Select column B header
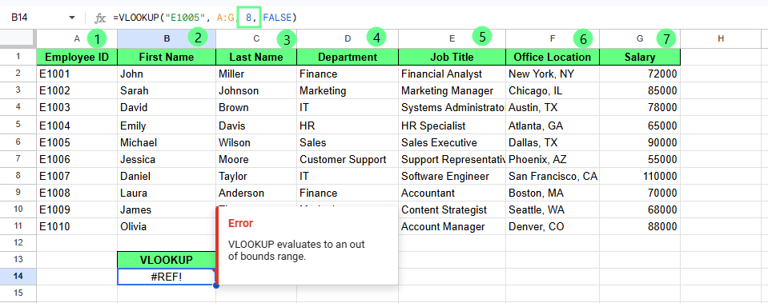 pos(167,38)
